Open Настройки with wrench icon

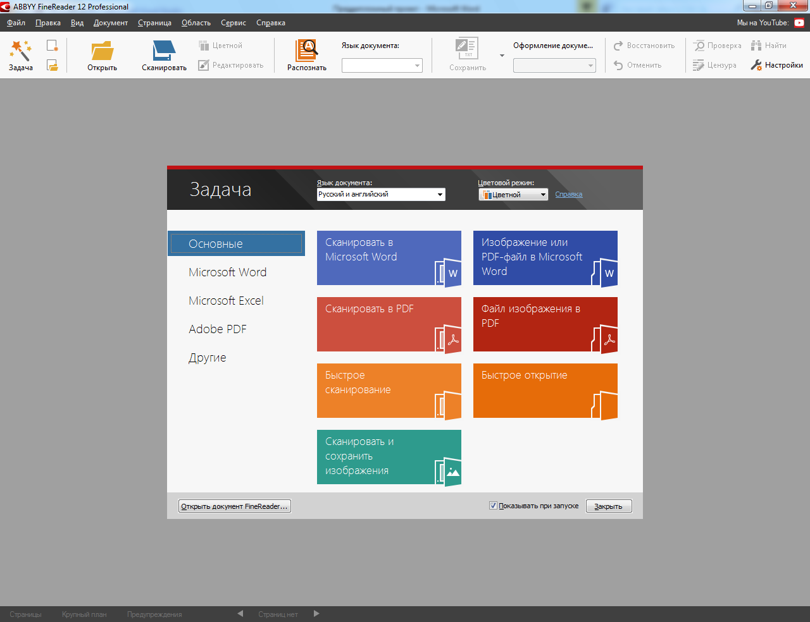pos(776,65)
